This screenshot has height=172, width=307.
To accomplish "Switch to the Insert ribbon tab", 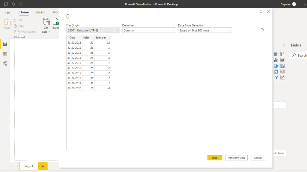I will (40, 12).
